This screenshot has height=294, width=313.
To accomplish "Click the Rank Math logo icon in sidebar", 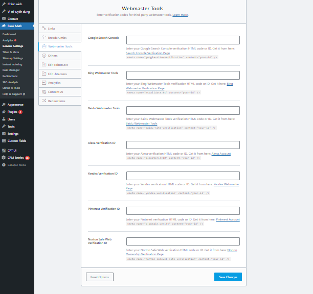I will [4, 26].
